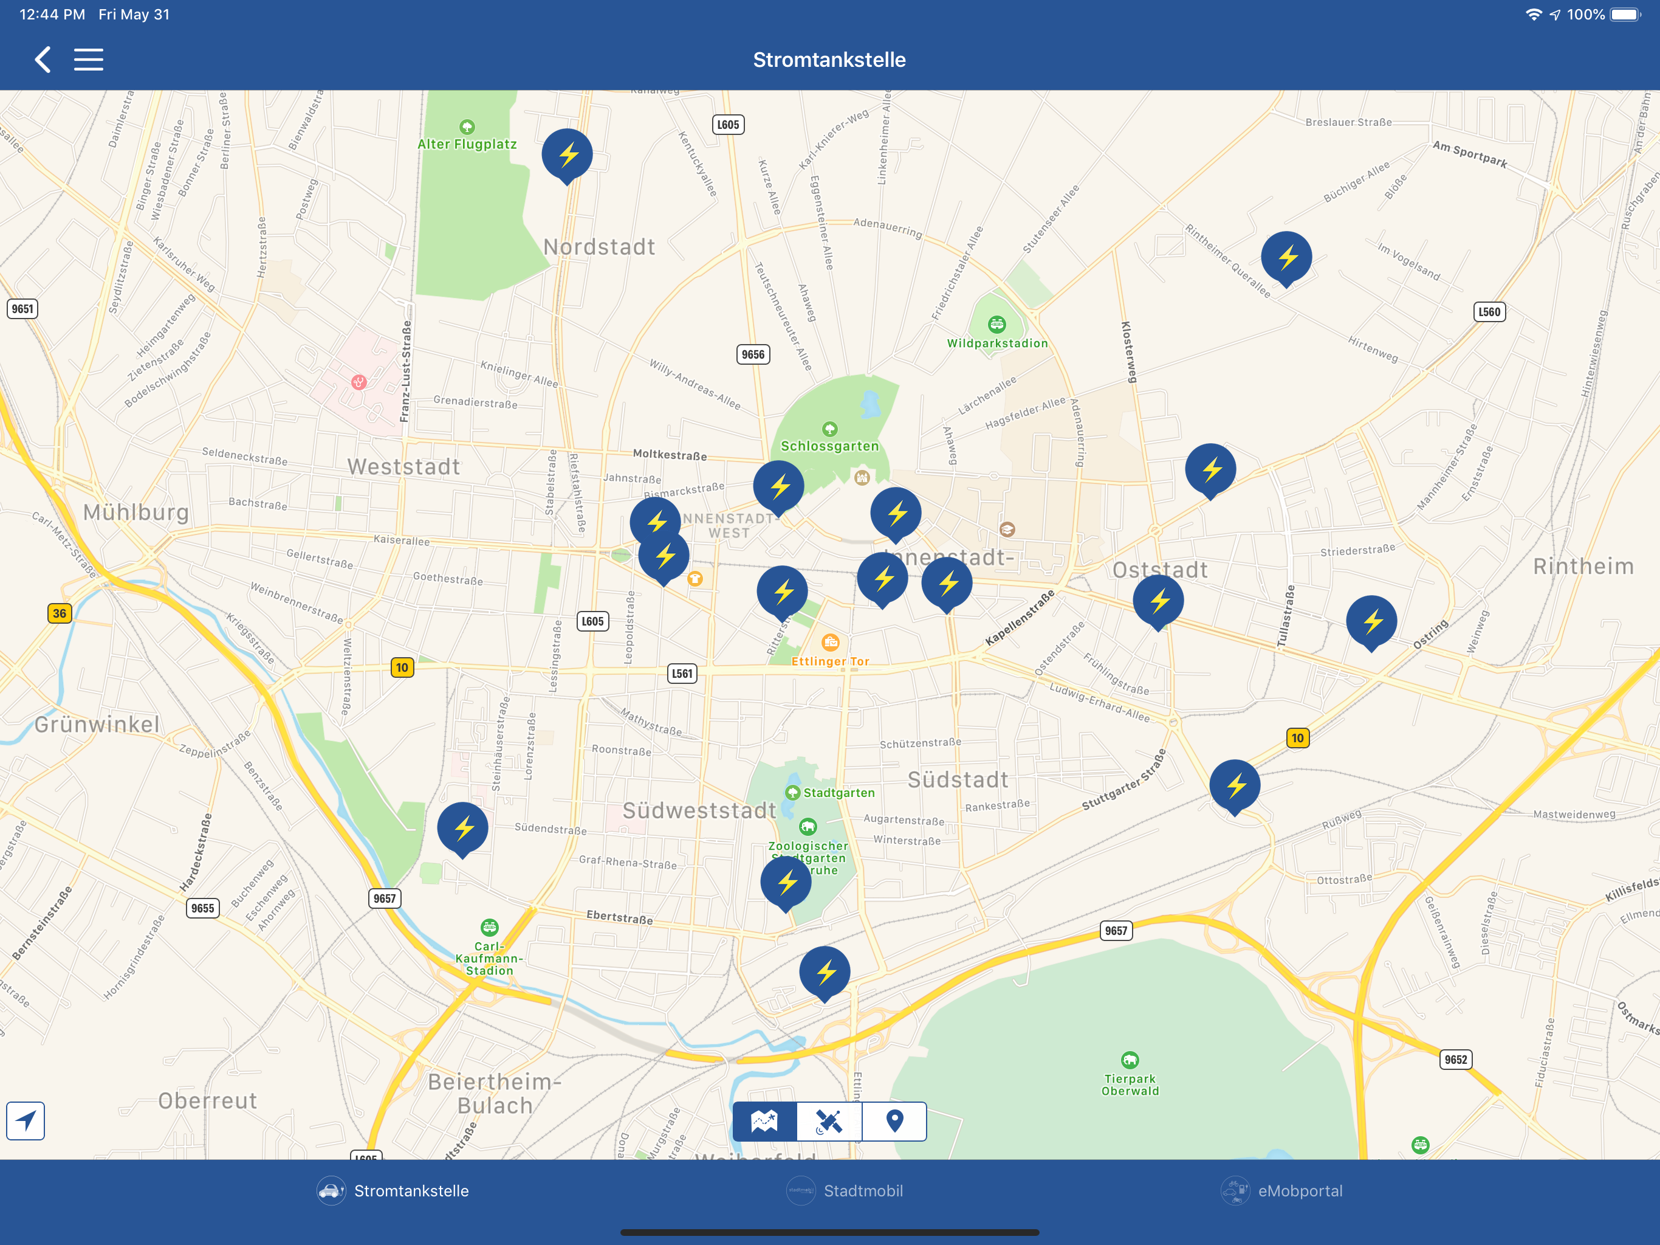Image resolution: width=1660 pixels, height=1245 pixels.
Task: Tap the 9656 road shield
Action: point(753,354)
